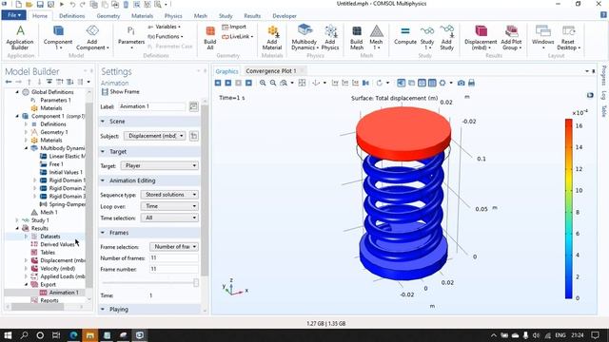The width and height of the screenshot is (609, 342).
Task: Open the Parameters ribbon button
Action: (x=131, y=37)
